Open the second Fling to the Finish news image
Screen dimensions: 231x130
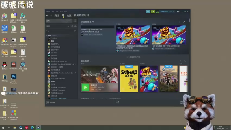click(x=169, y=35)
